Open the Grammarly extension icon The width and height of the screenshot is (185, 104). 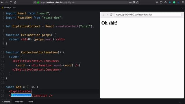[174, 2]
